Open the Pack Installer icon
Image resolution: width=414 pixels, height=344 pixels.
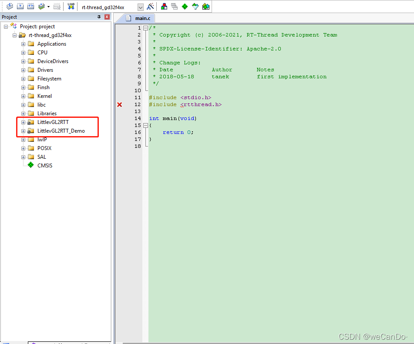click(206, 7)
